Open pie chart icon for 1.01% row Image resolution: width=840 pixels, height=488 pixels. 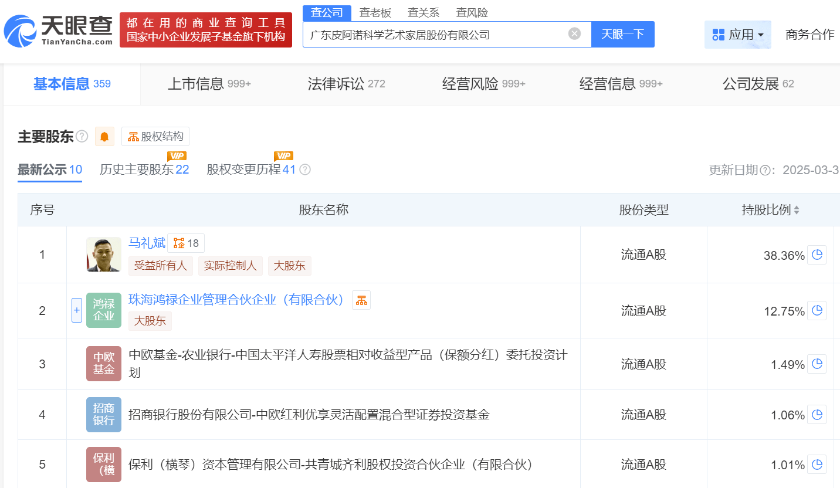click(817, 465)
